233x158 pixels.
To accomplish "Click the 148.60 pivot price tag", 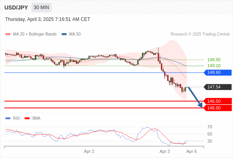I will coord(218,73).
